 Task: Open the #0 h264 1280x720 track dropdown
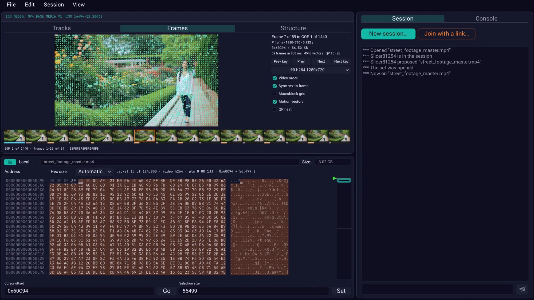311,70
